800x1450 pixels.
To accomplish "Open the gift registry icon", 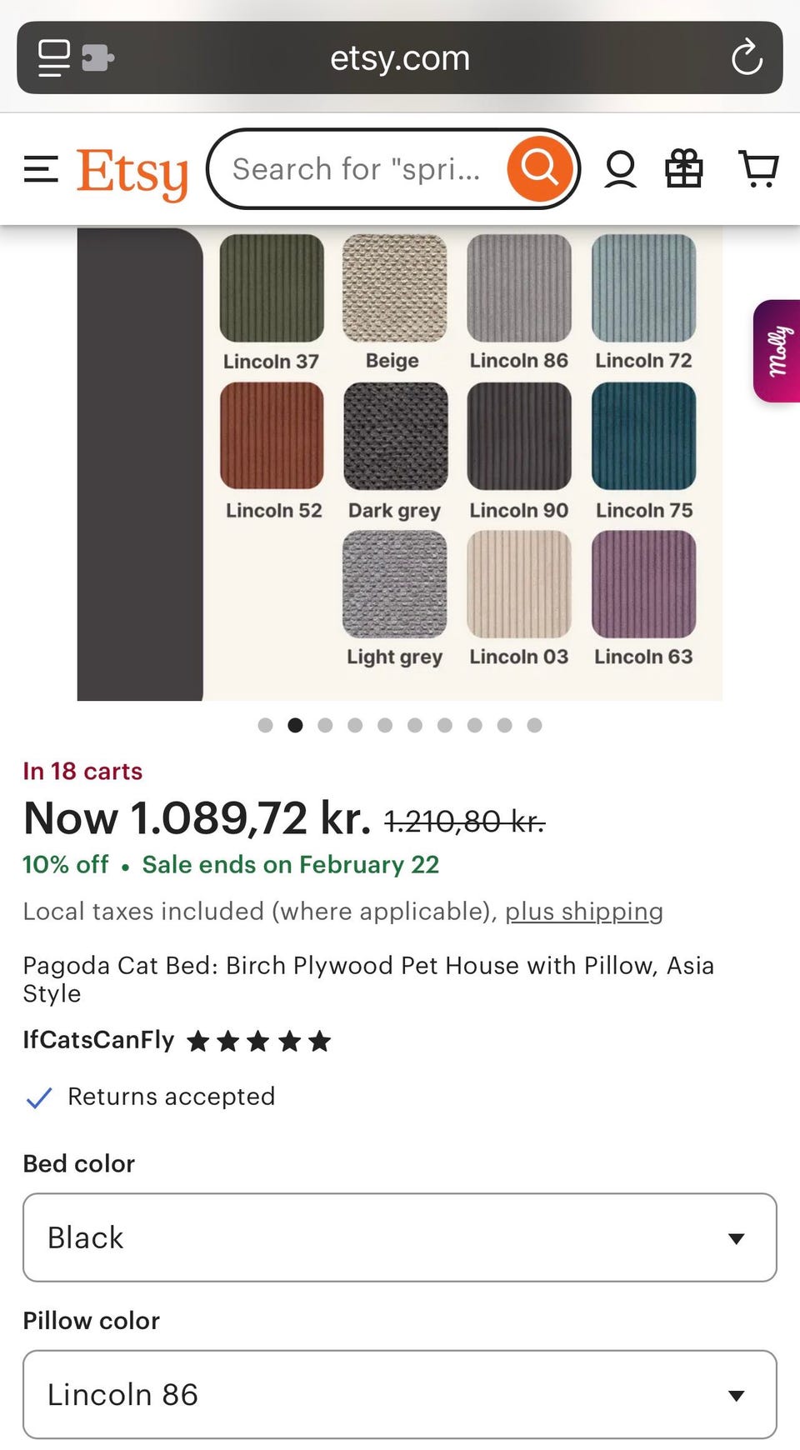I will (683, 169).
